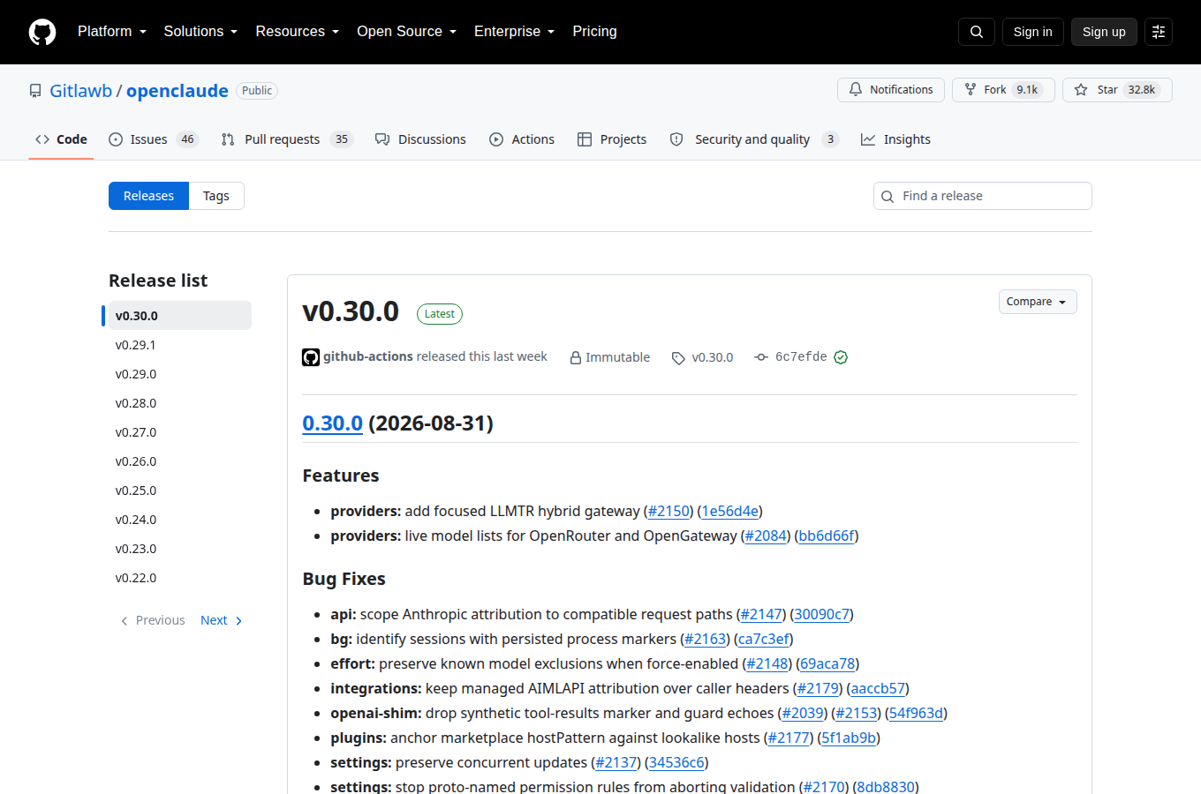This screenshot has height=794, width=1201.
Task: Click the Issues circle icon
Action: pyautogui.click(x=116, y=139)
